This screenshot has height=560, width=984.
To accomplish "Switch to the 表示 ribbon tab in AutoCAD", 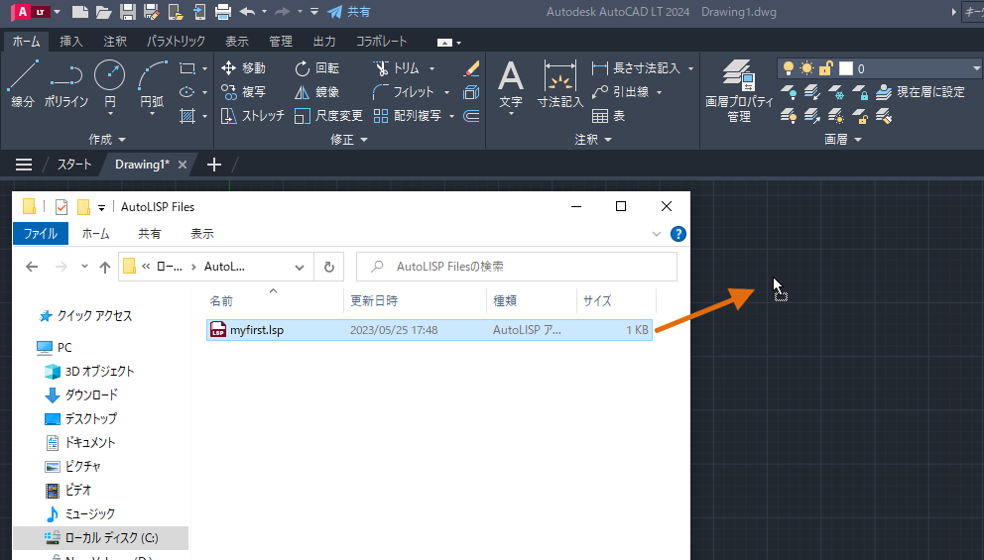I will tap(237, 42).
